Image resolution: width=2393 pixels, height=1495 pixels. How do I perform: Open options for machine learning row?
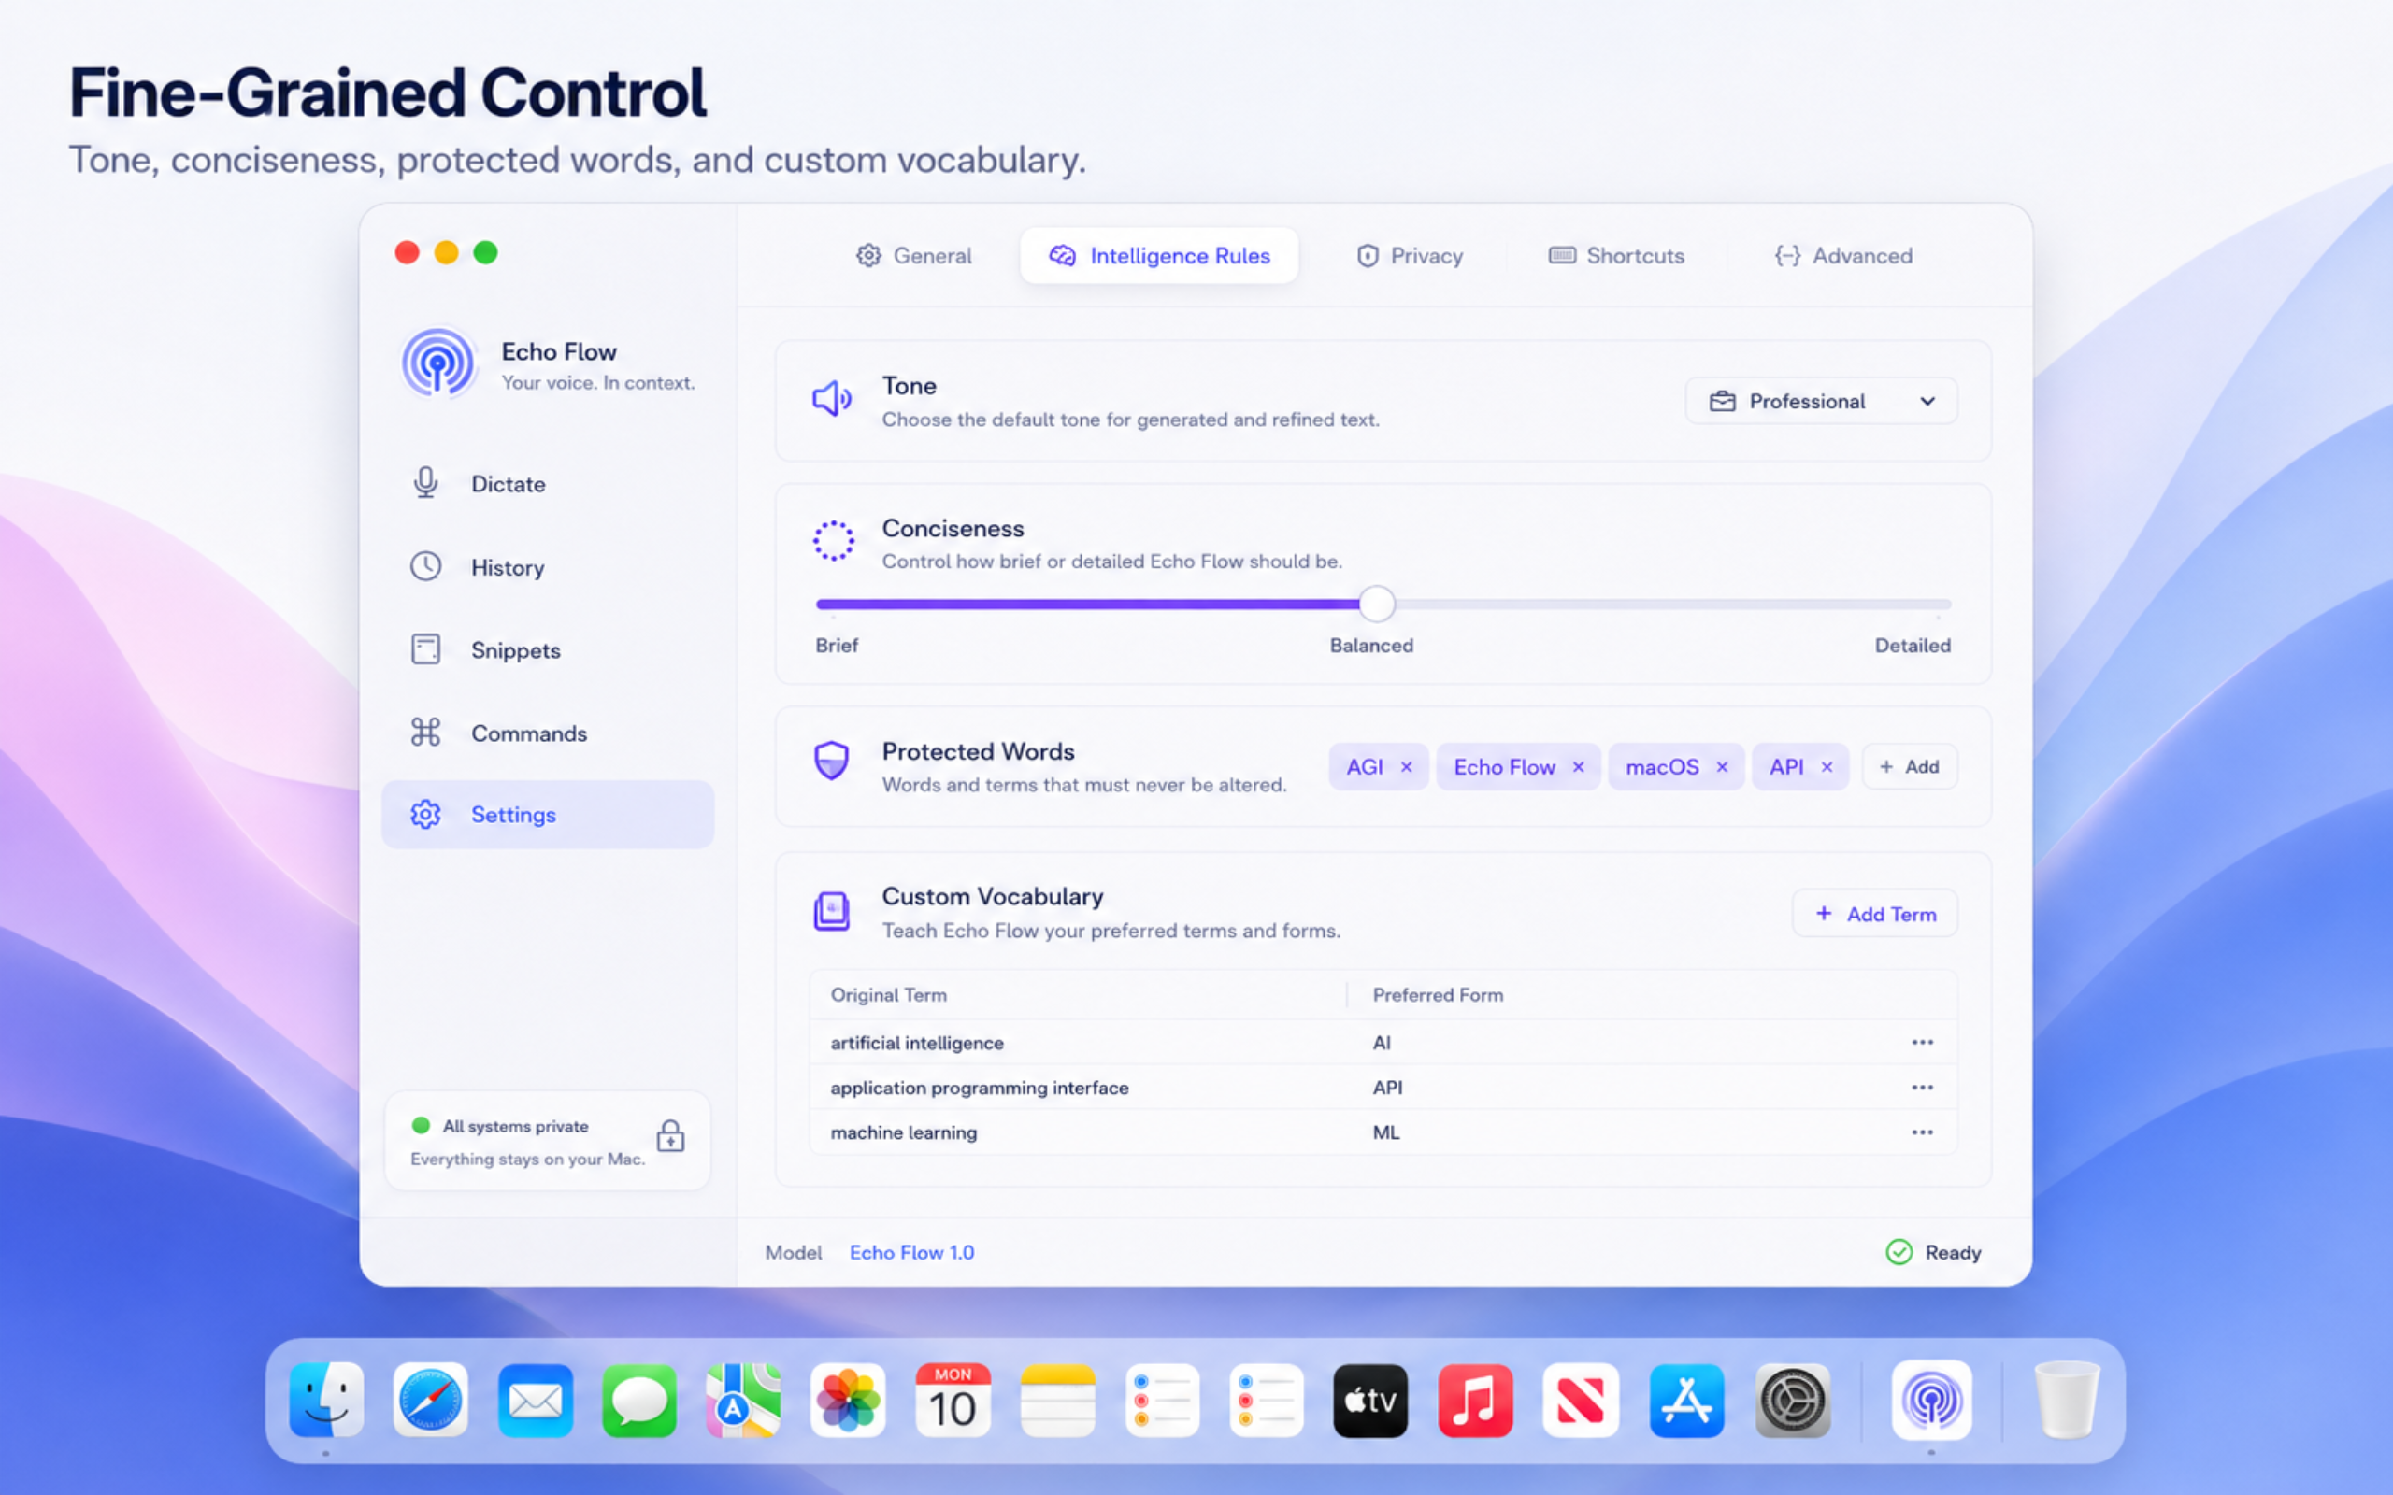[x=1921, y=1132]
